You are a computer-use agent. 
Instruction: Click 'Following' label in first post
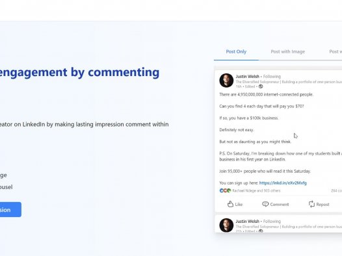[x=272, y=77]
